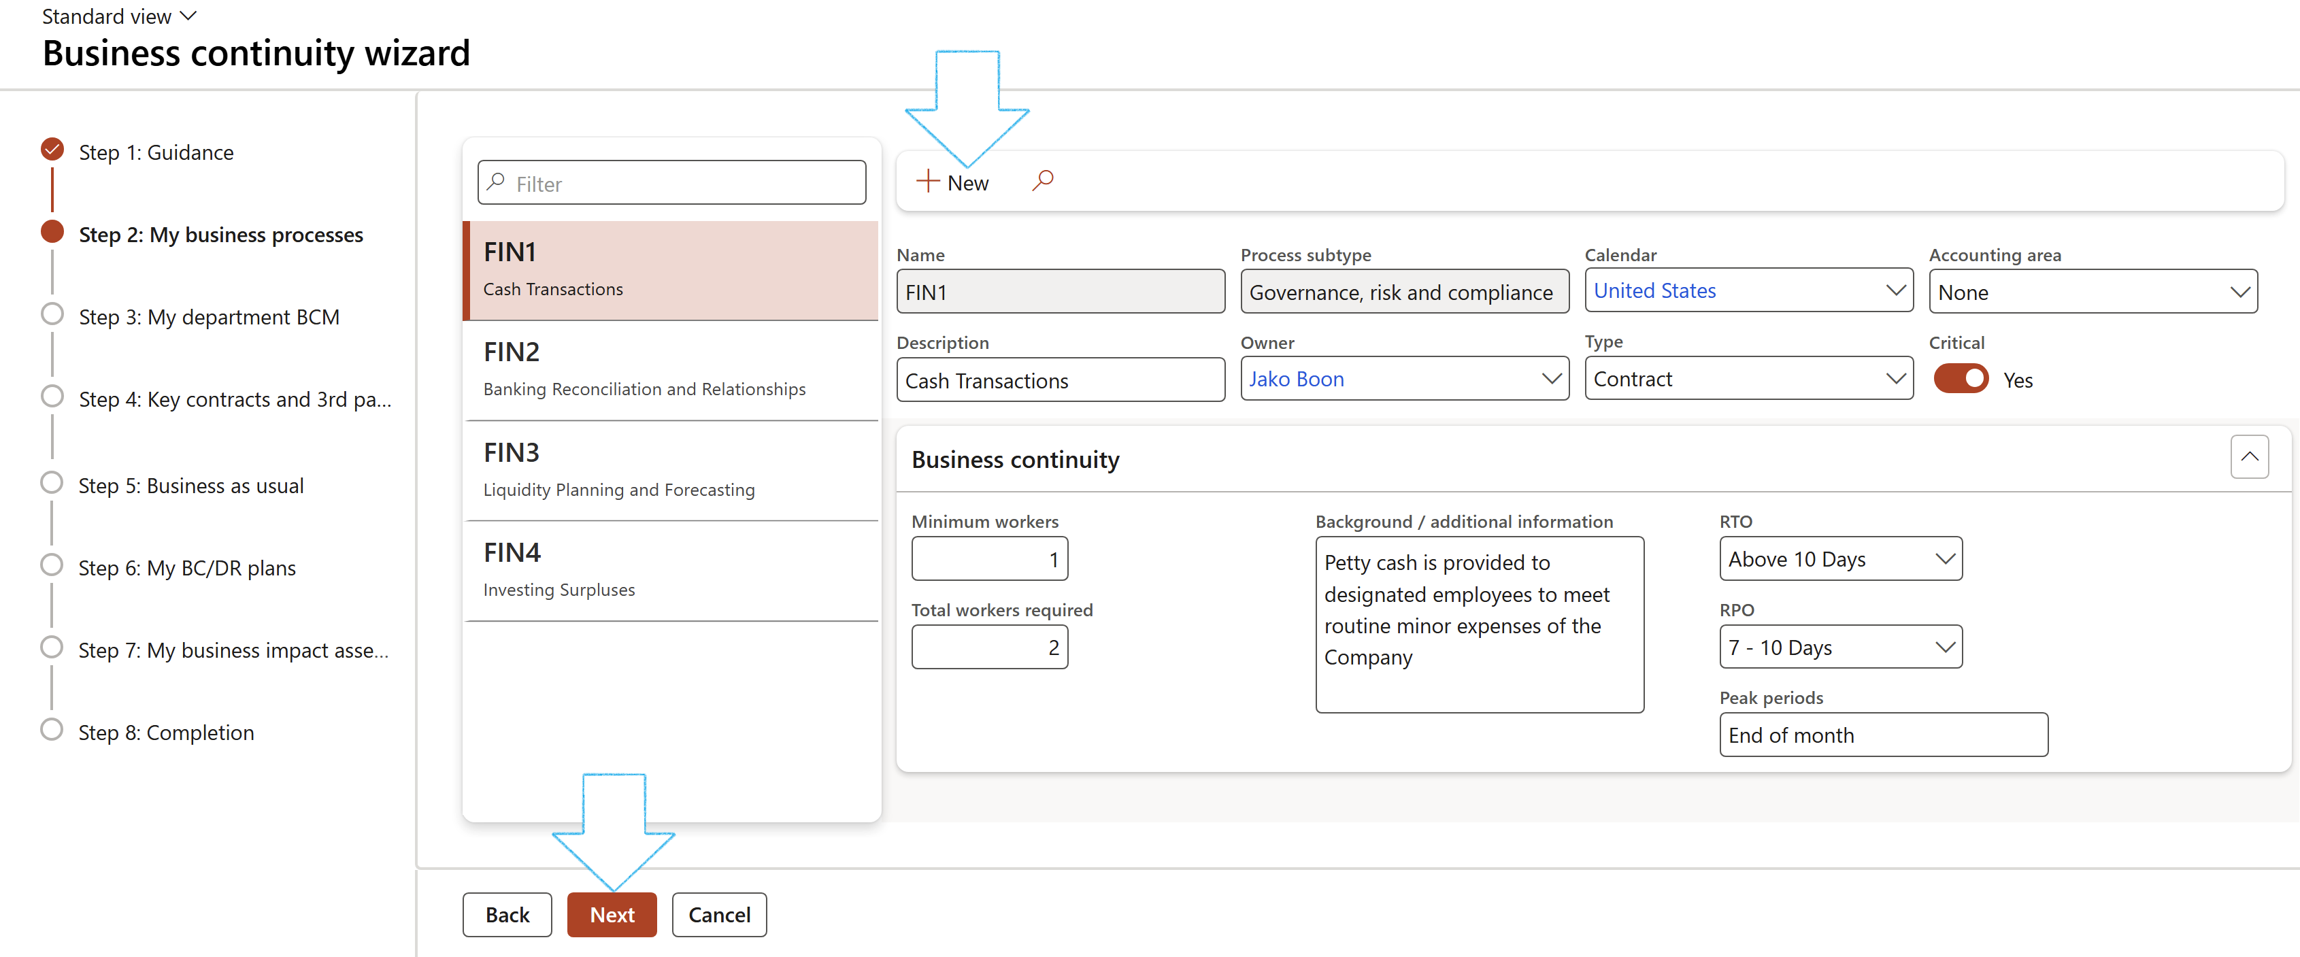Click the search magnifier icon in toolbar
Viewport: 2300px width, 957px height.
tap(1042, 181)
